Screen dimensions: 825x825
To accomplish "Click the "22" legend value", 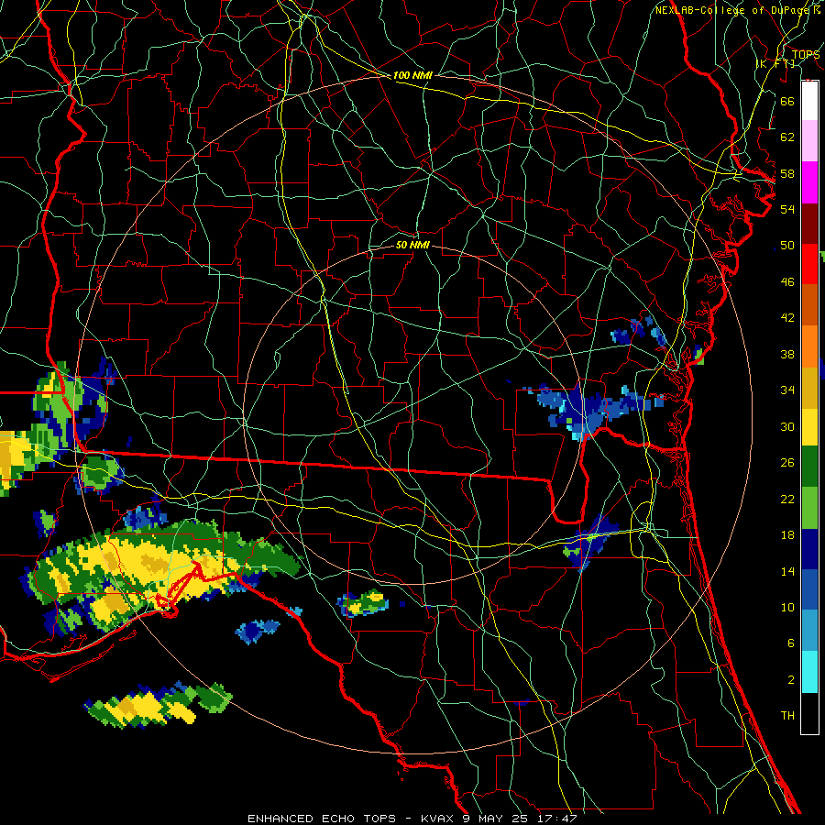I will point(787,500).
